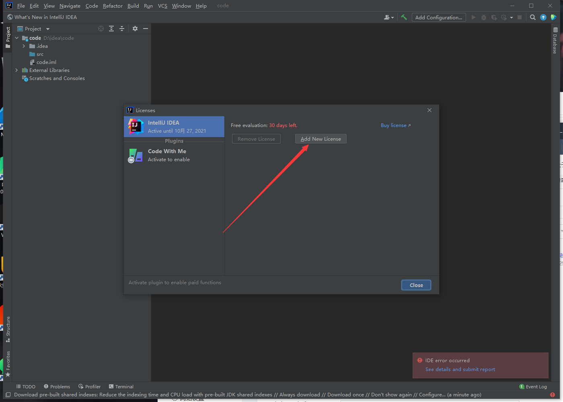Open the Build menu
Image resolution: width=563 pixels, height=402 pixels.
click(x=133, y=6)
